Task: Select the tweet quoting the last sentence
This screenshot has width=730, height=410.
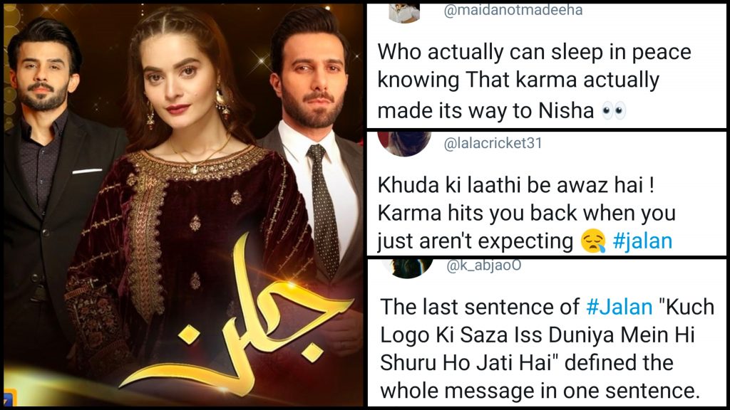Action: tap(547, 332)
